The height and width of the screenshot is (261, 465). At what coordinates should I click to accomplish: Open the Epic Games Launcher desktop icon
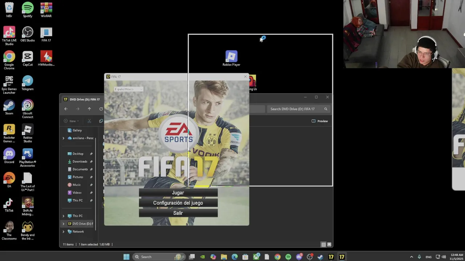coord(9,84)
